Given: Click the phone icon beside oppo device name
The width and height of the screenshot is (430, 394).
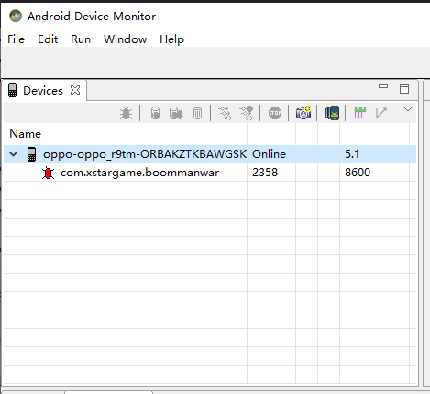Looking at the screenshot, I should tap(31, 154).
